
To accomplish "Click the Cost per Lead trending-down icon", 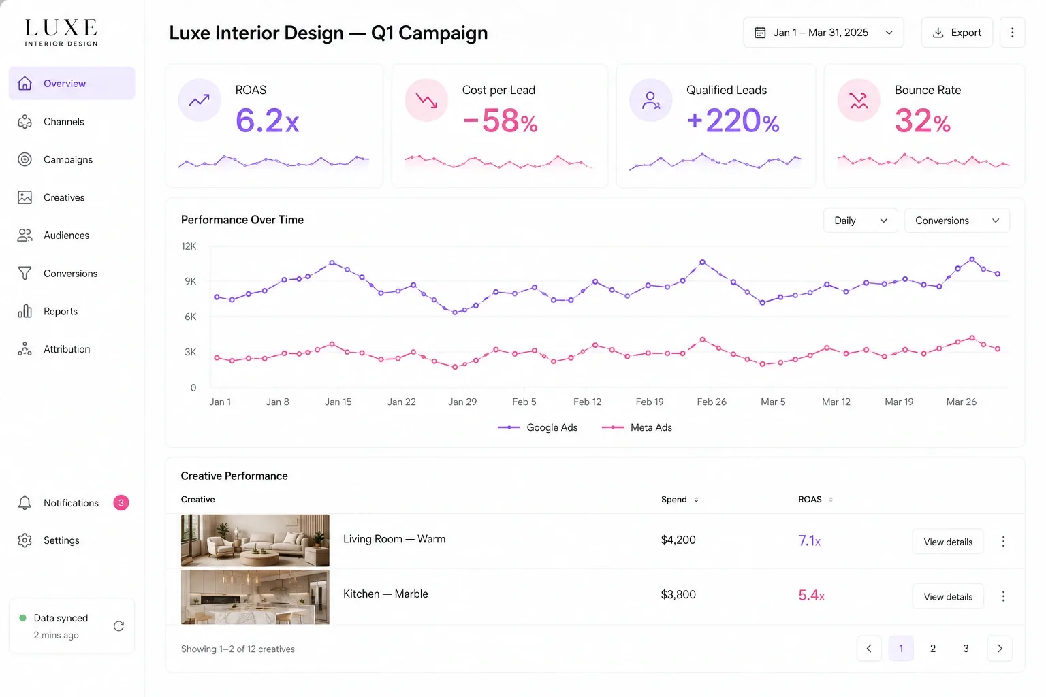I will click(x=426, y=101).
